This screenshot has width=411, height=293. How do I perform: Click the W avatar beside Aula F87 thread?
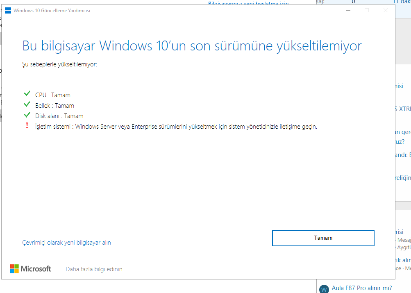pyautogui.click(x=324, y=289)
